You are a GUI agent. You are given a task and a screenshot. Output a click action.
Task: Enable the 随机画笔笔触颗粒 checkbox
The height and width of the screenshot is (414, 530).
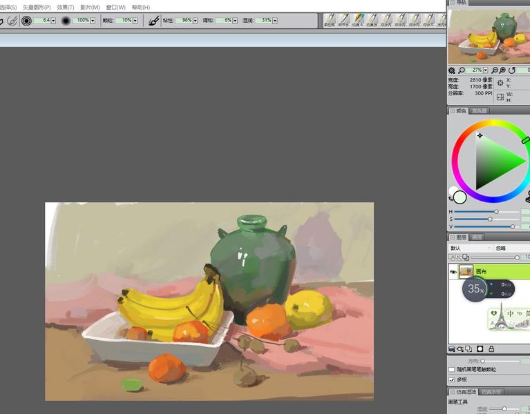coord(452,370)
